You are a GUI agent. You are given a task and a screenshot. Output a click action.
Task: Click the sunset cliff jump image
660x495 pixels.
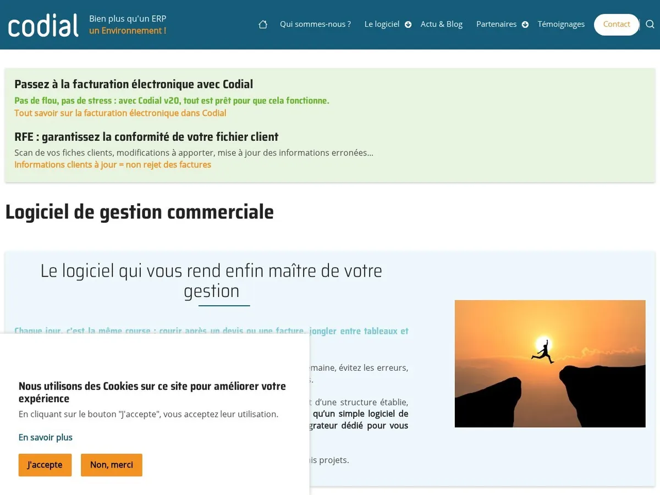(550, 364)
